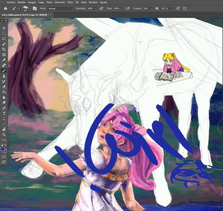Screen dimensions: 223x211
Task: Click the Home icon in options bar
Action: pyautogui.click(x=5, y=9)
